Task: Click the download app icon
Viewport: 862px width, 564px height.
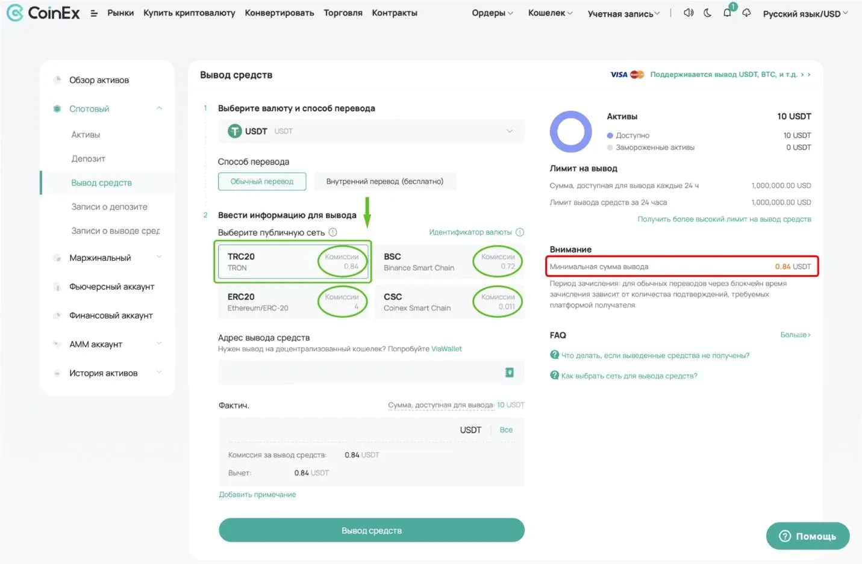Action: tap(746, 13)
